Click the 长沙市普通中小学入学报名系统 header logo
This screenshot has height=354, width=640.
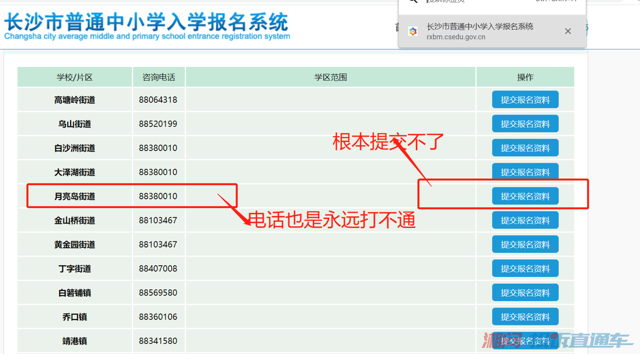pos(147,26)
